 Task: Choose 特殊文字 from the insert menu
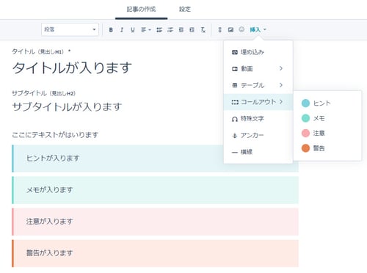258,119
